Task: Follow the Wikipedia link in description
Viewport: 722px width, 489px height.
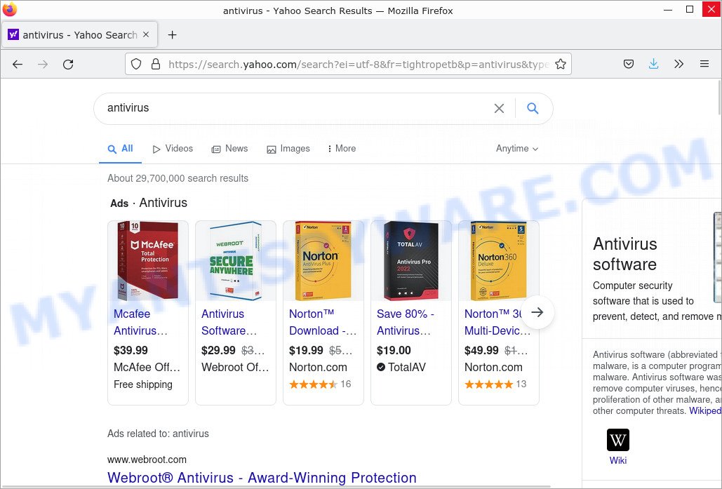Action: pos(705,410)
